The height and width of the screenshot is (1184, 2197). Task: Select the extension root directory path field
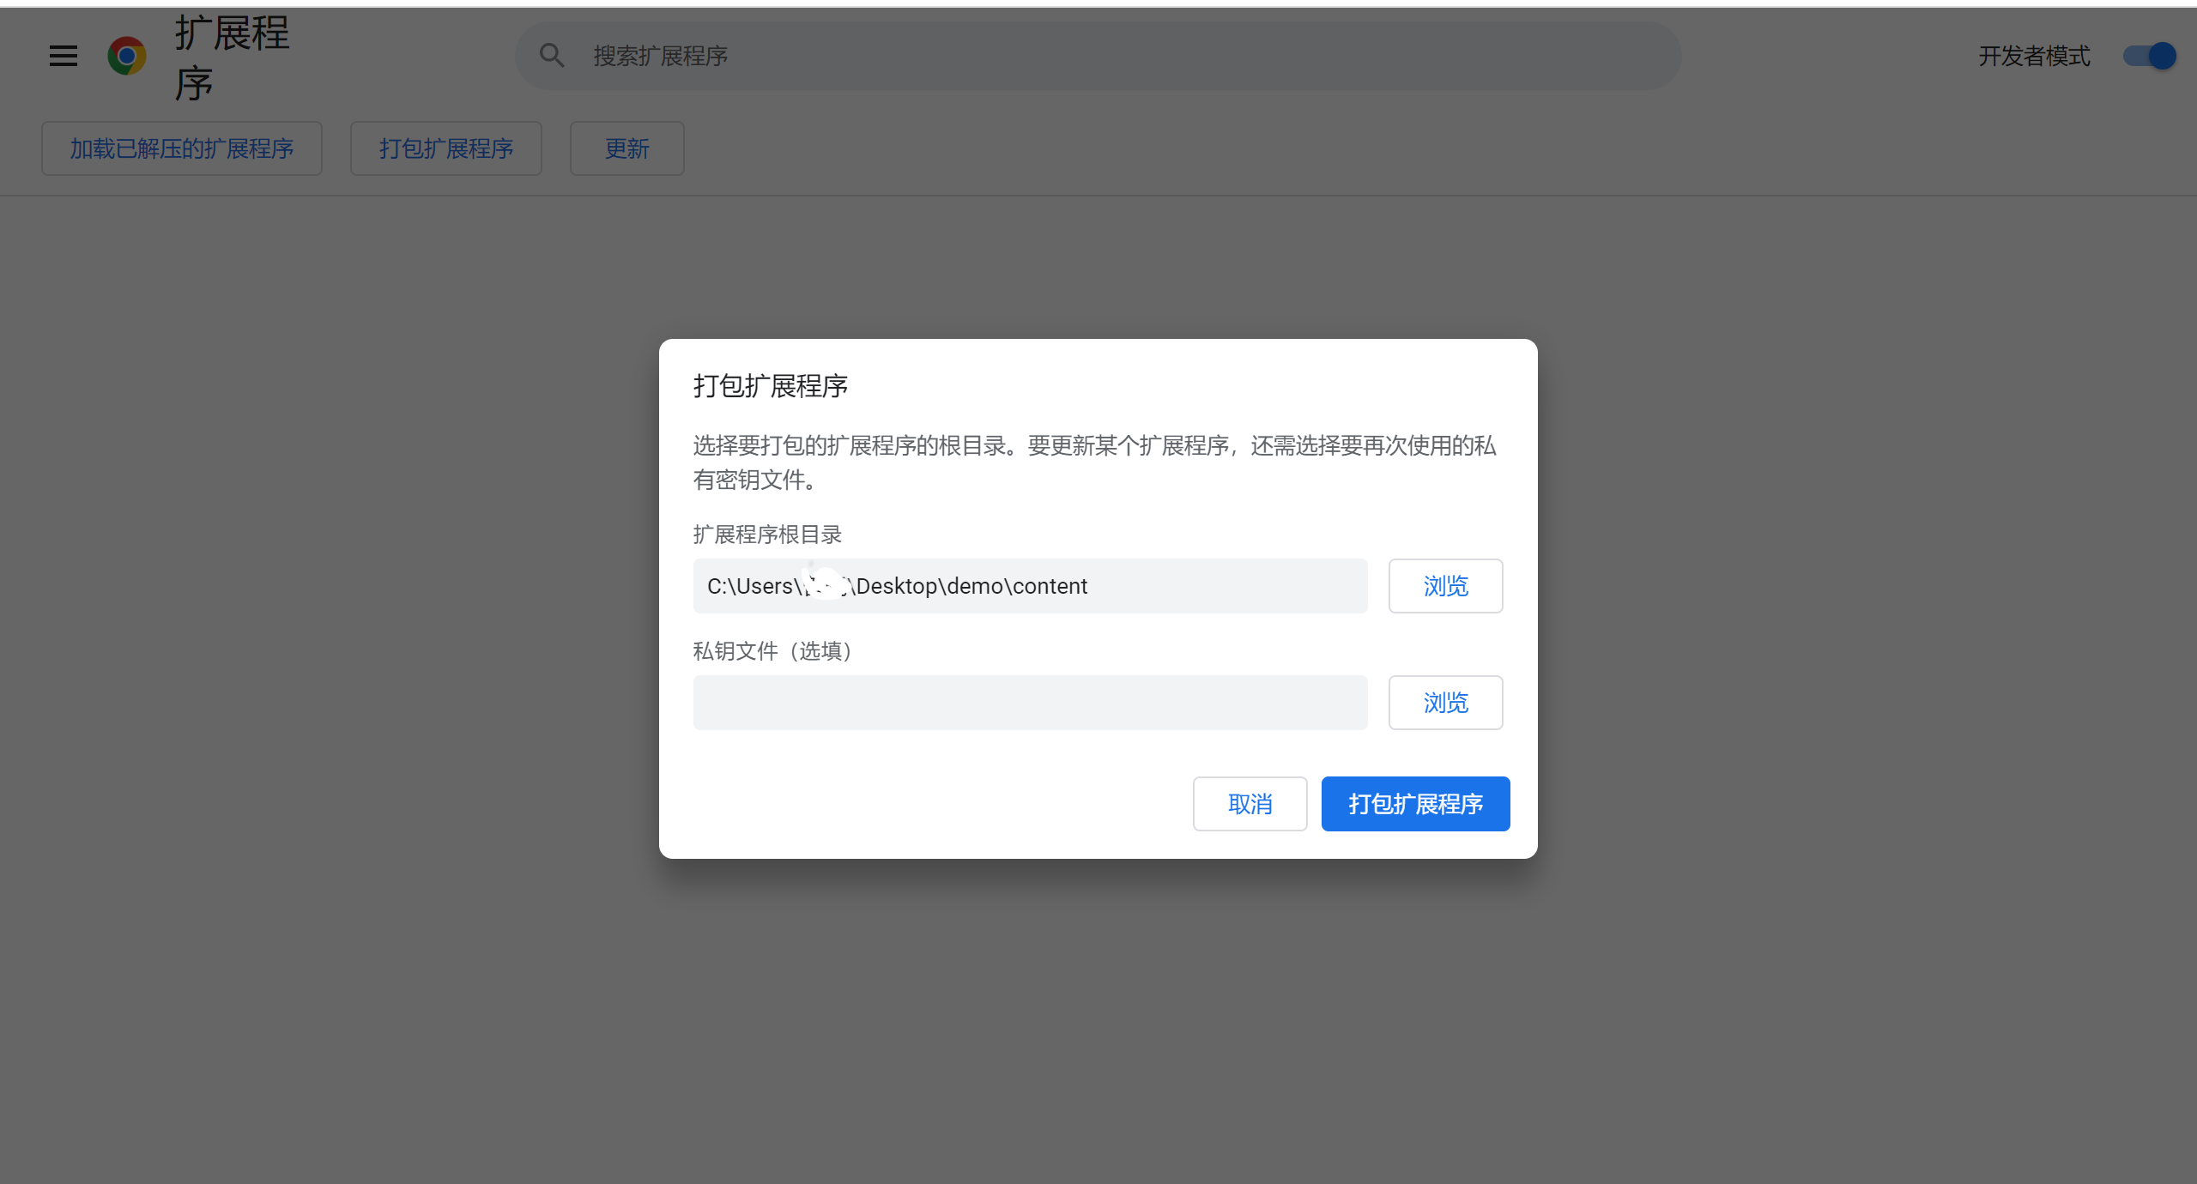pos(1030,586)
